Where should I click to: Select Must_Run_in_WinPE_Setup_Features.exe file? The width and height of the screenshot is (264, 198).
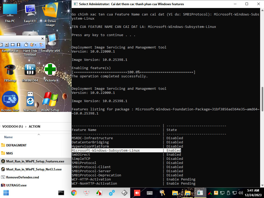click(36, 161)
